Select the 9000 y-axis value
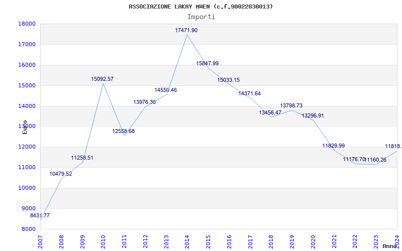This screenshot has height=251, width=402. (28, 208)
